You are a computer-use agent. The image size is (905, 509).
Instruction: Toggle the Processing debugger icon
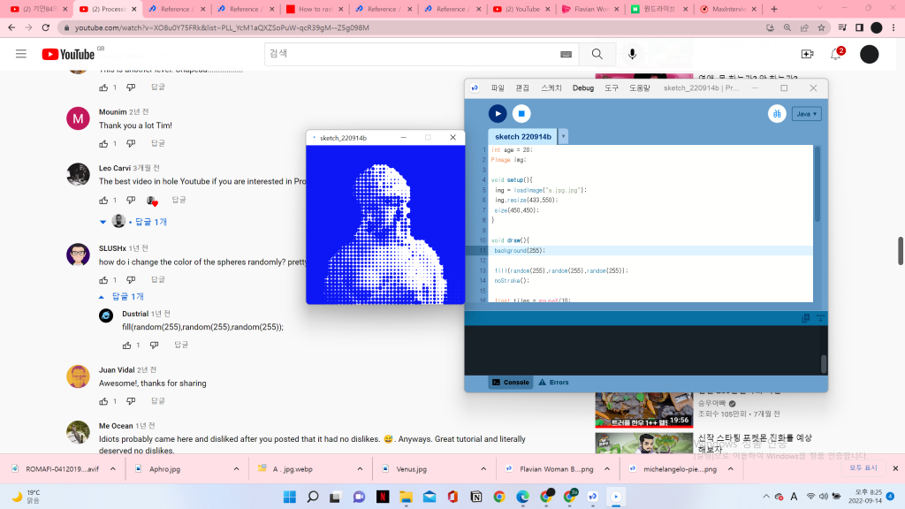777,114
